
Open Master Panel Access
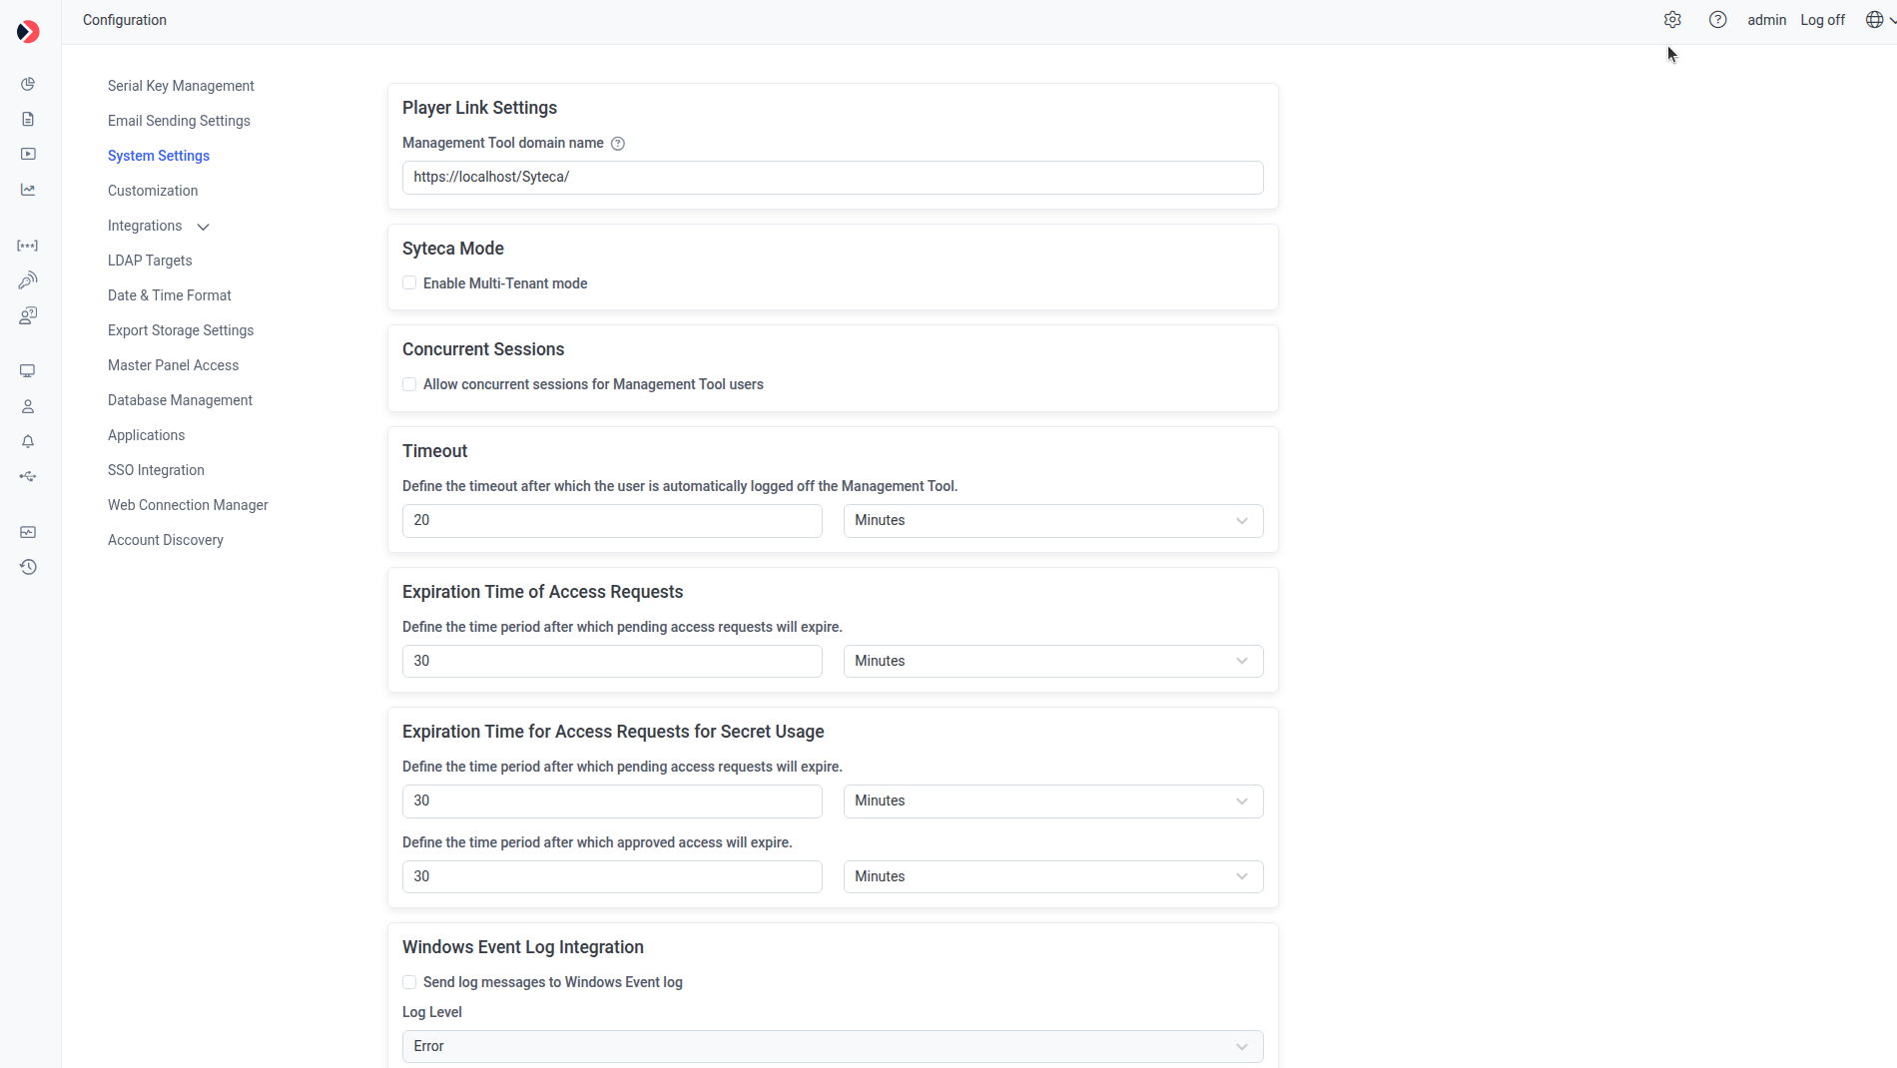(173, 365)
